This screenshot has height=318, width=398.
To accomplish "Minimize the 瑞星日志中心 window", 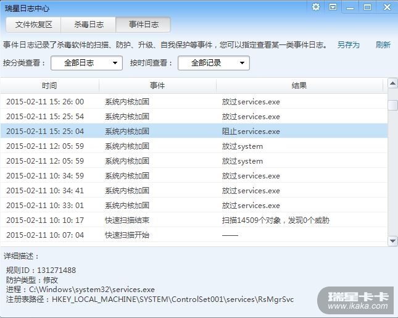I will coord(350,7).
